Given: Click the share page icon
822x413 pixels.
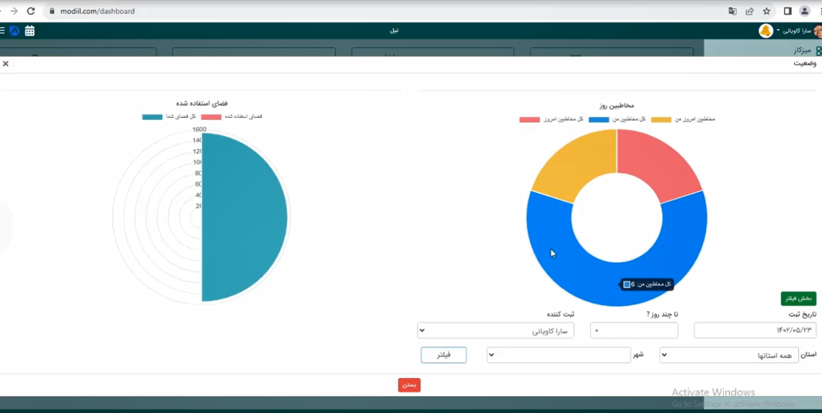Looking at the screenshot, I should tap(750, 11).
